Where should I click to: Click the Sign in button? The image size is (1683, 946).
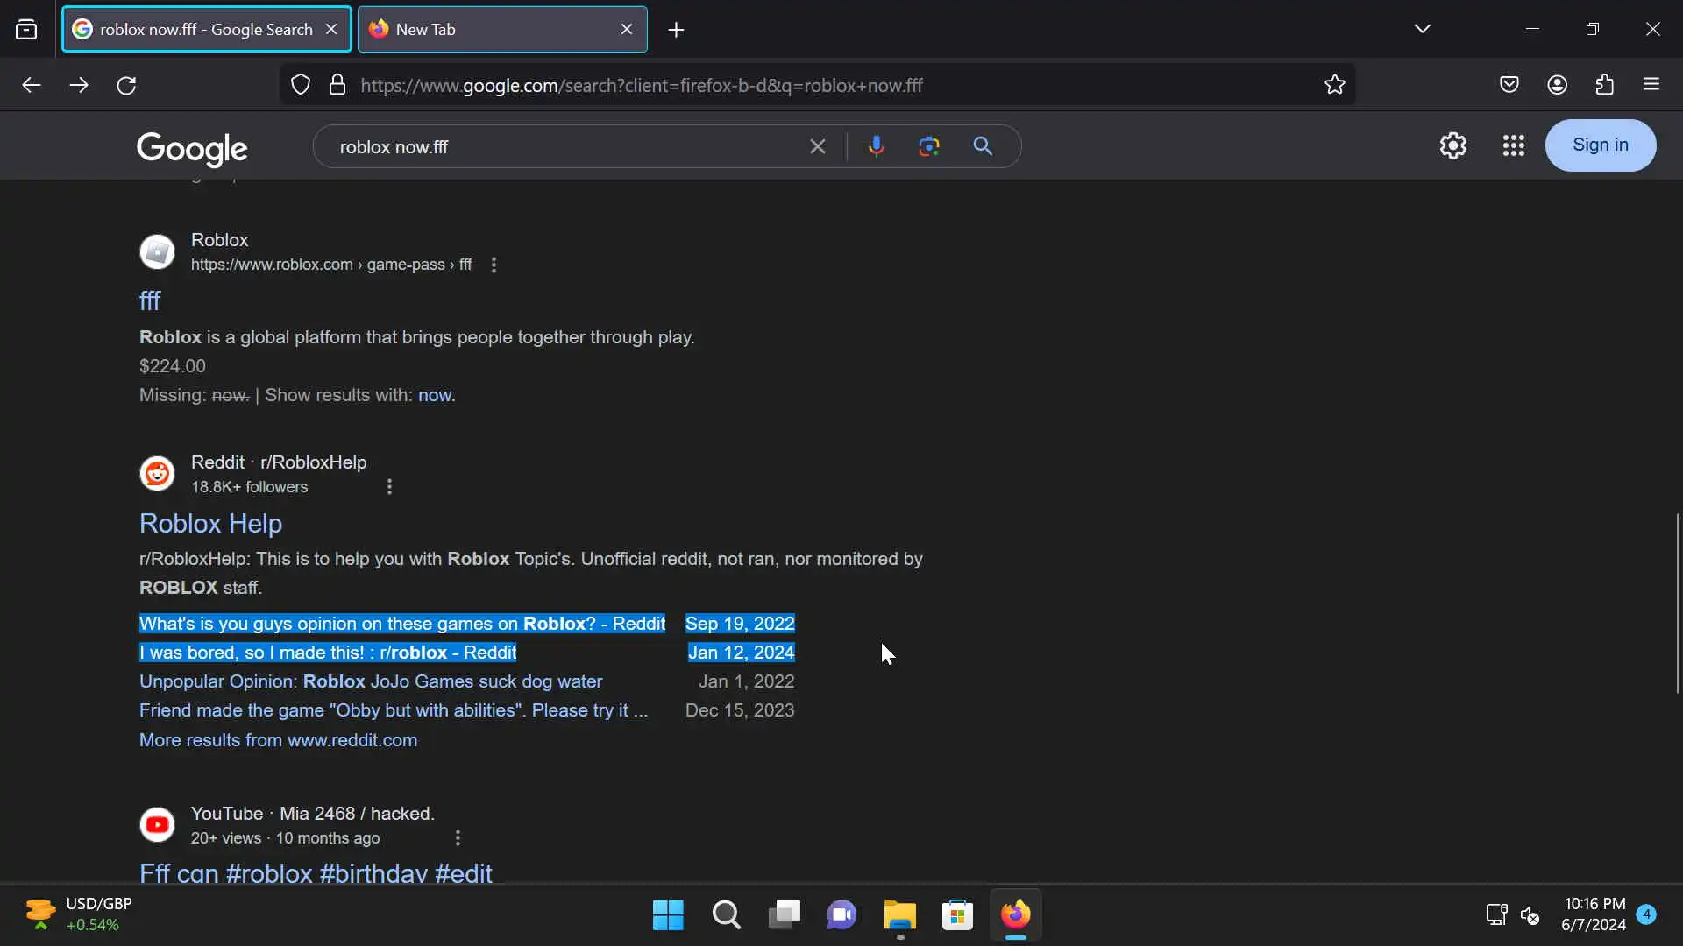pyautogui.click(x=1600, y=145)
